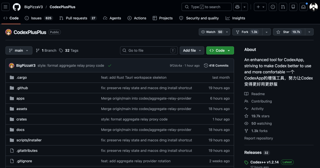Open 'feat: add aggregate relay provider rotation' commit
This screenshot has width=320, height=168.
[136, 161]
